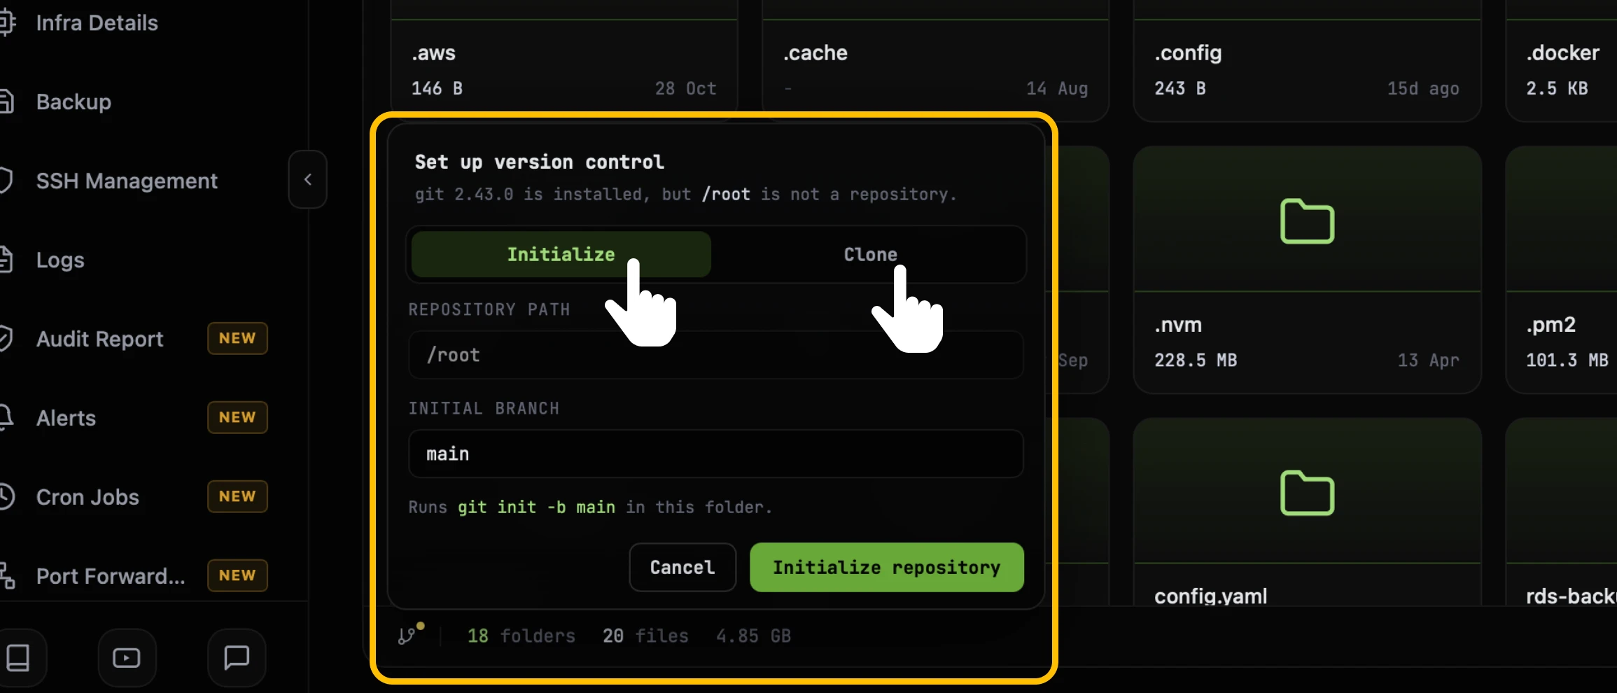Open the Logs page

click(60, 260)
